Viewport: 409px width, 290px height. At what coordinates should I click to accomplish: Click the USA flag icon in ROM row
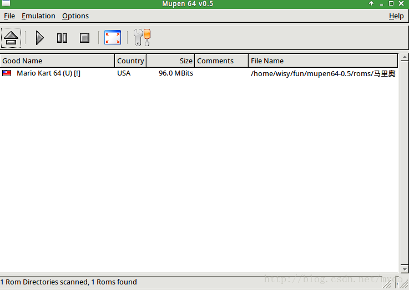click(7, 73)
